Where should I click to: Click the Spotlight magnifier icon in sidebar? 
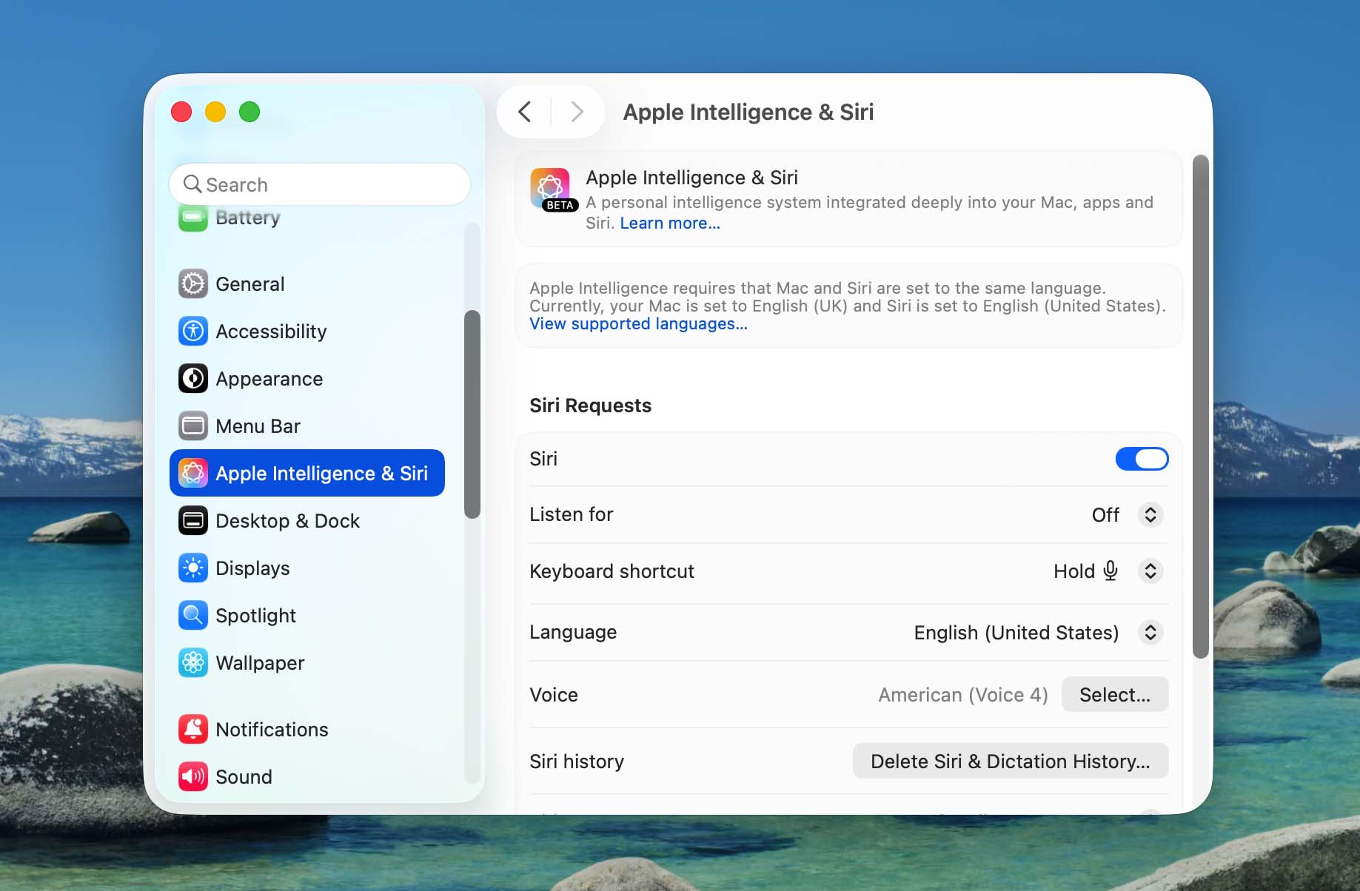(193, 616)
